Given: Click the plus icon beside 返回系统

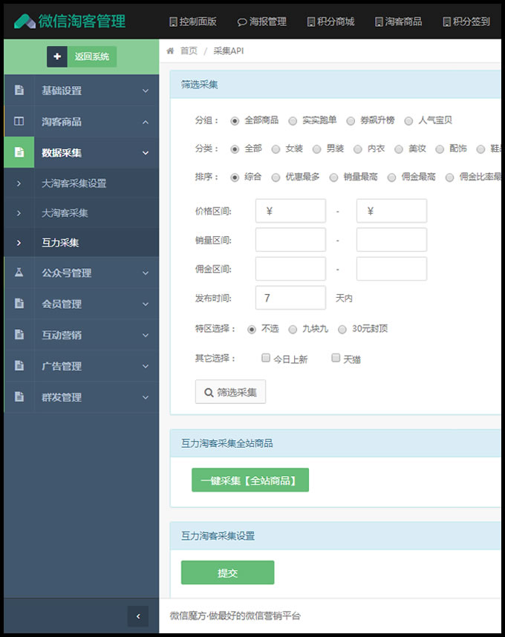Looking at the screenshot, I should (x=57, y=56).
